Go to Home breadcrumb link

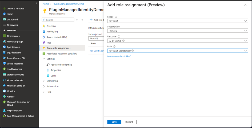[x=46, y=4]
